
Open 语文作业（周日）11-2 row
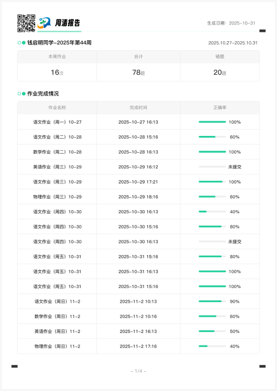pos(138,302)
